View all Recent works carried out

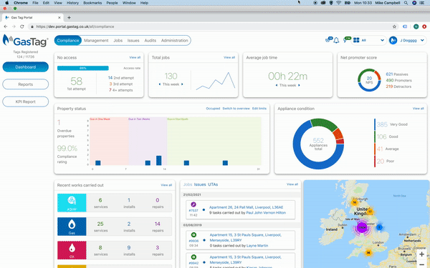[x=166, y=185]
